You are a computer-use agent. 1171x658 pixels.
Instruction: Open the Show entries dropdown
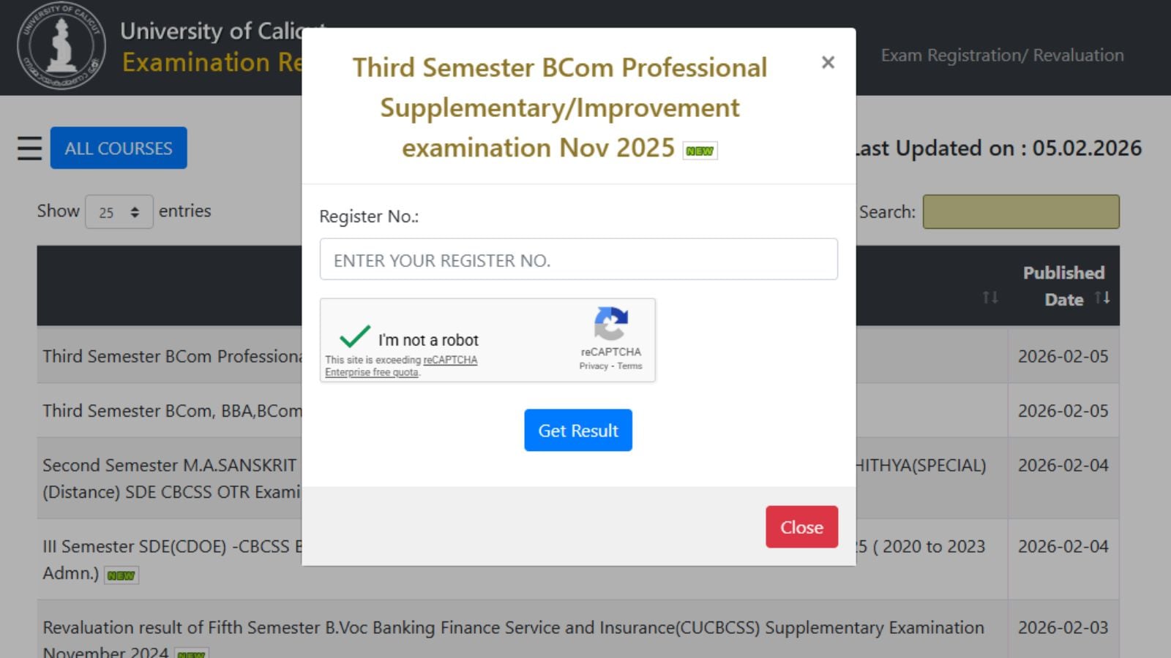pyautogui.click(x=119, y=212)
